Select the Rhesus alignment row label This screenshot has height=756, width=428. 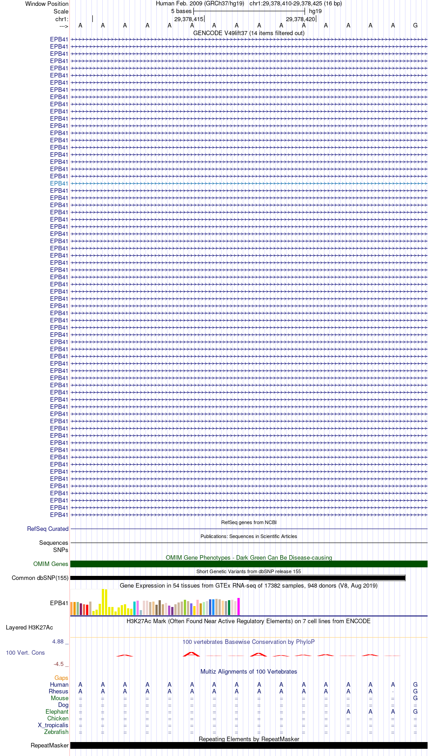coord(59,691)
